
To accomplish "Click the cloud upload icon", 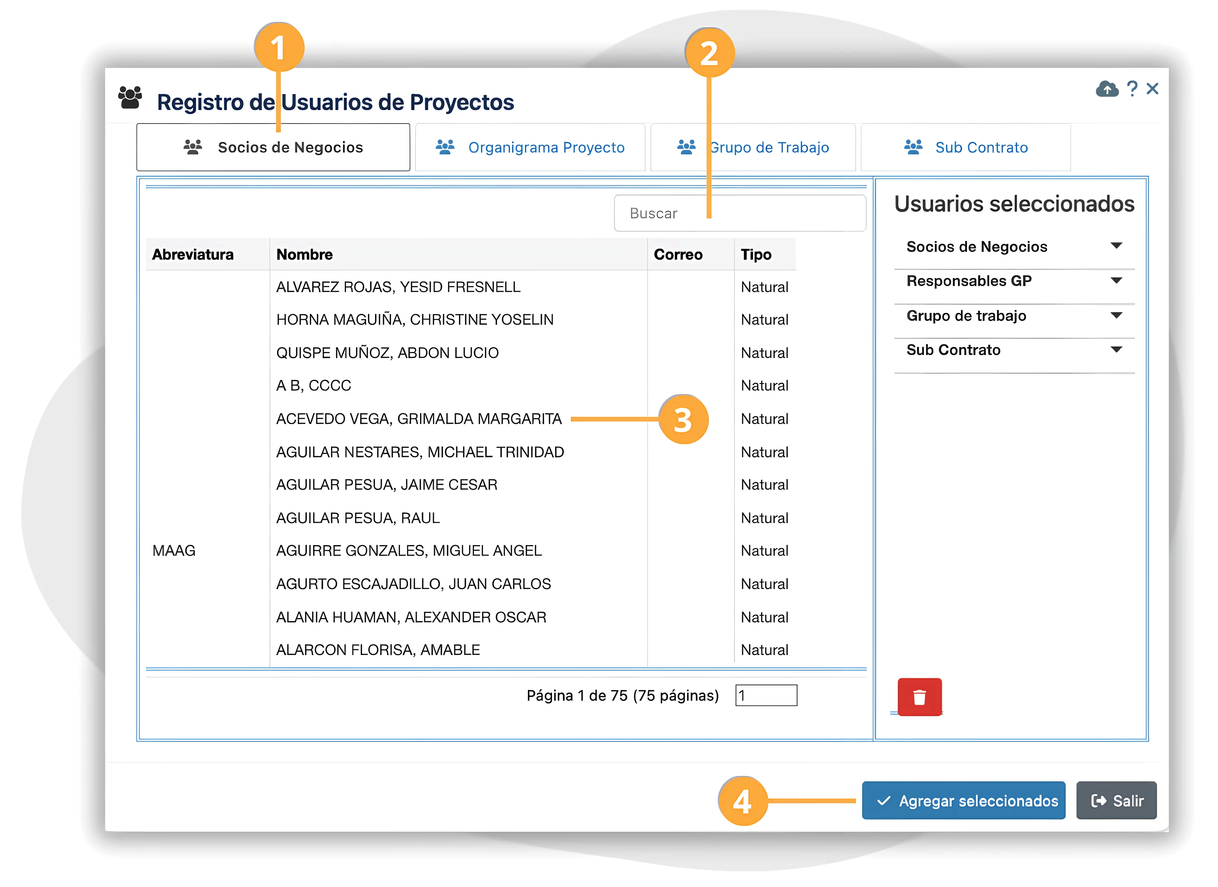I will (1107, 89).
